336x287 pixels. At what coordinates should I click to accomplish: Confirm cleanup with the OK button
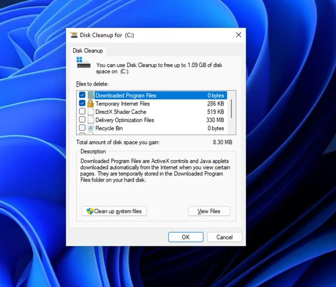coord(186,237)
